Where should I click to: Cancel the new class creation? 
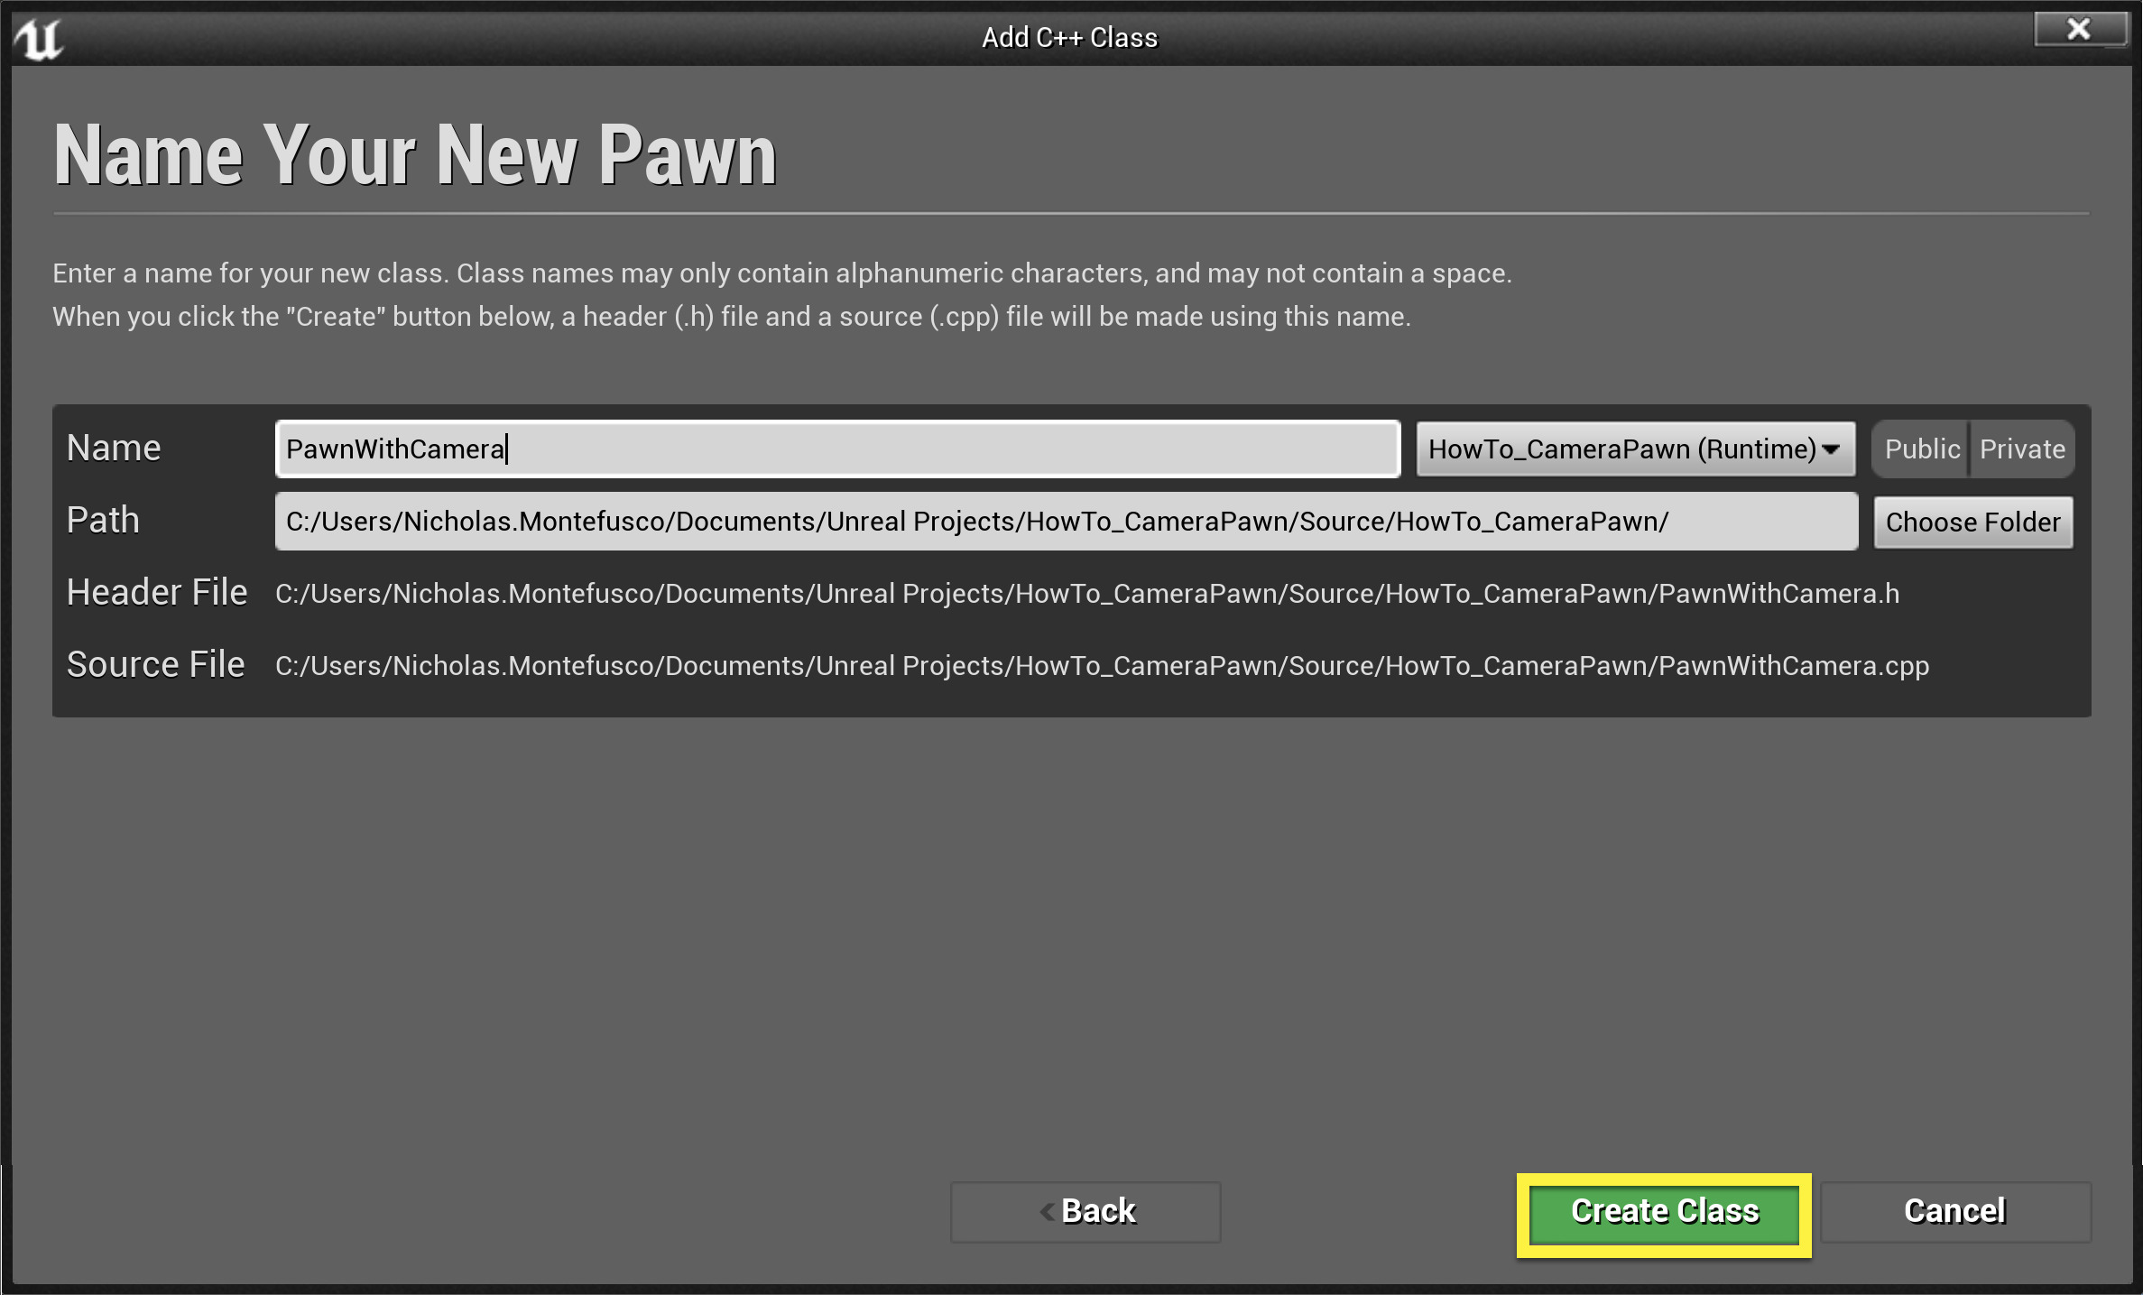click(1954, 1211)
